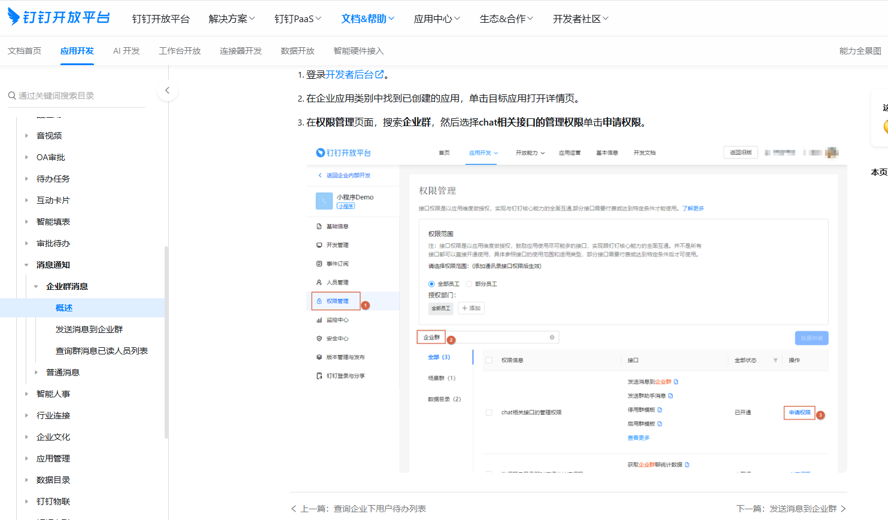Click the search magnifier icon
The width and height of the screenshot is (888, 520).
pos(12,96)
